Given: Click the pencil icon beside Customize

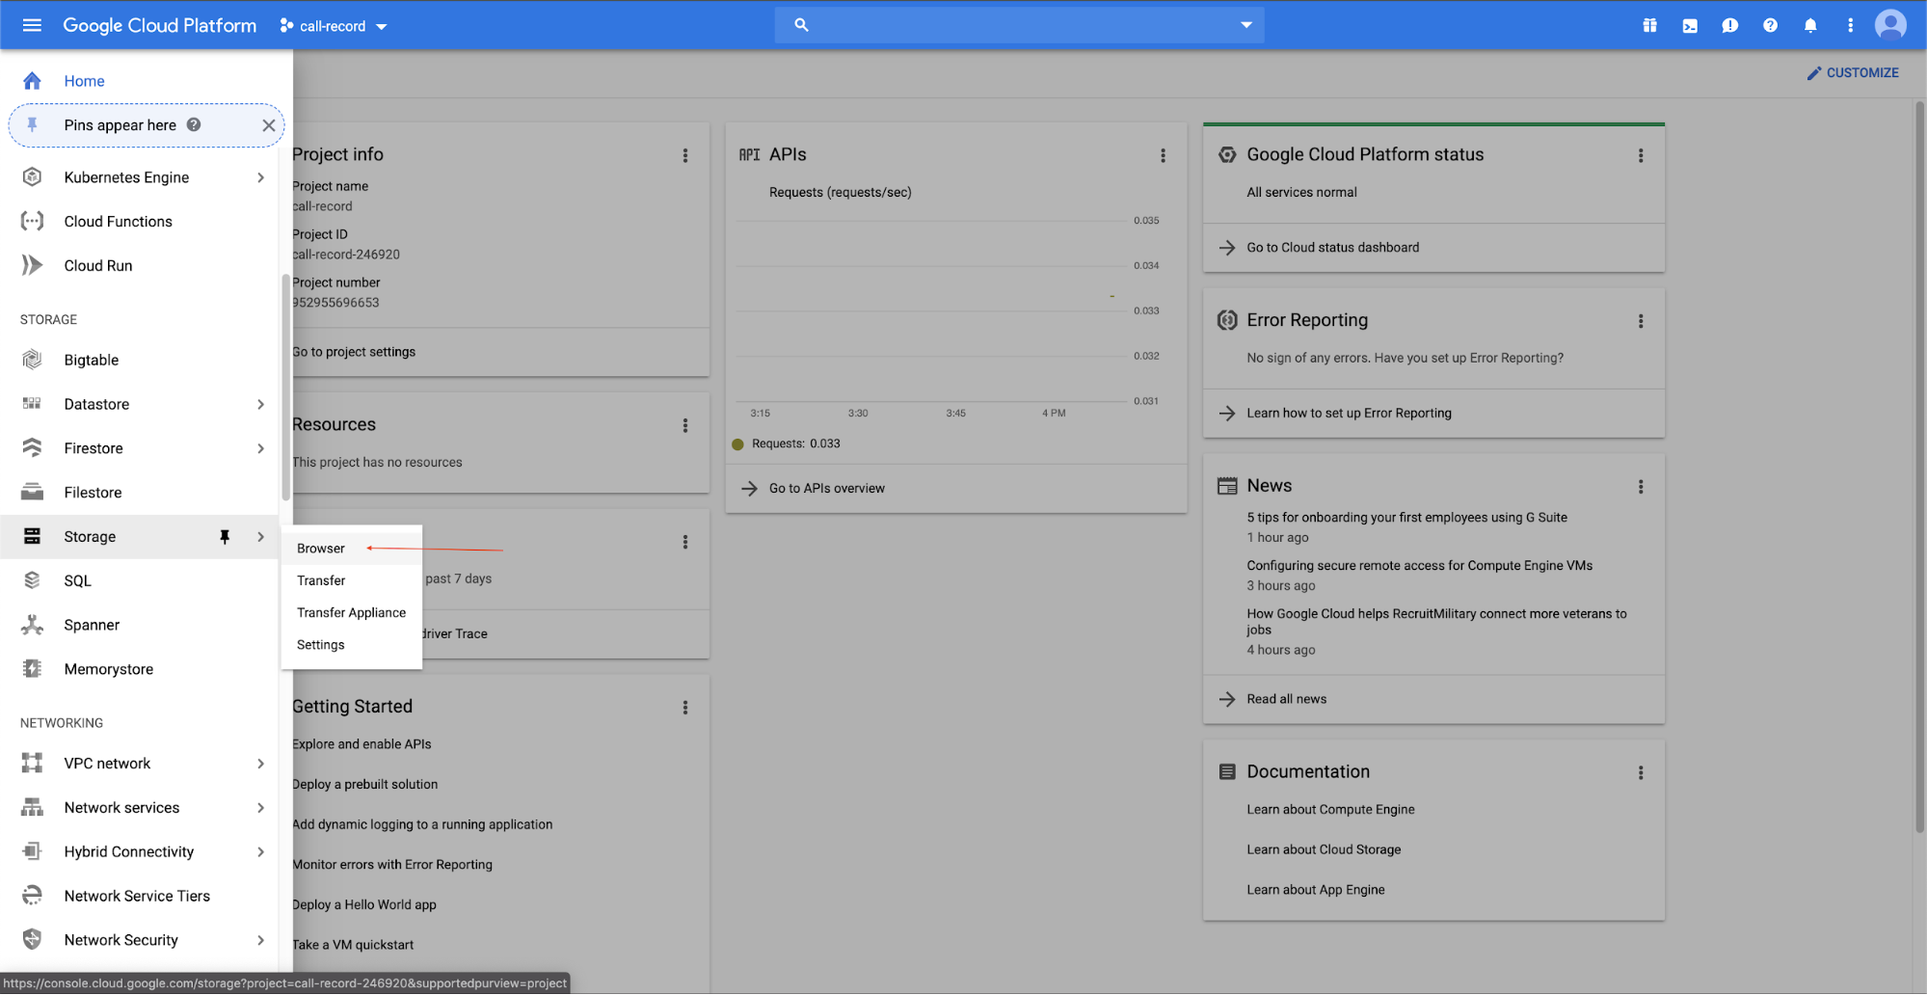Looking at the screenshot, I should click(1813, 73).
